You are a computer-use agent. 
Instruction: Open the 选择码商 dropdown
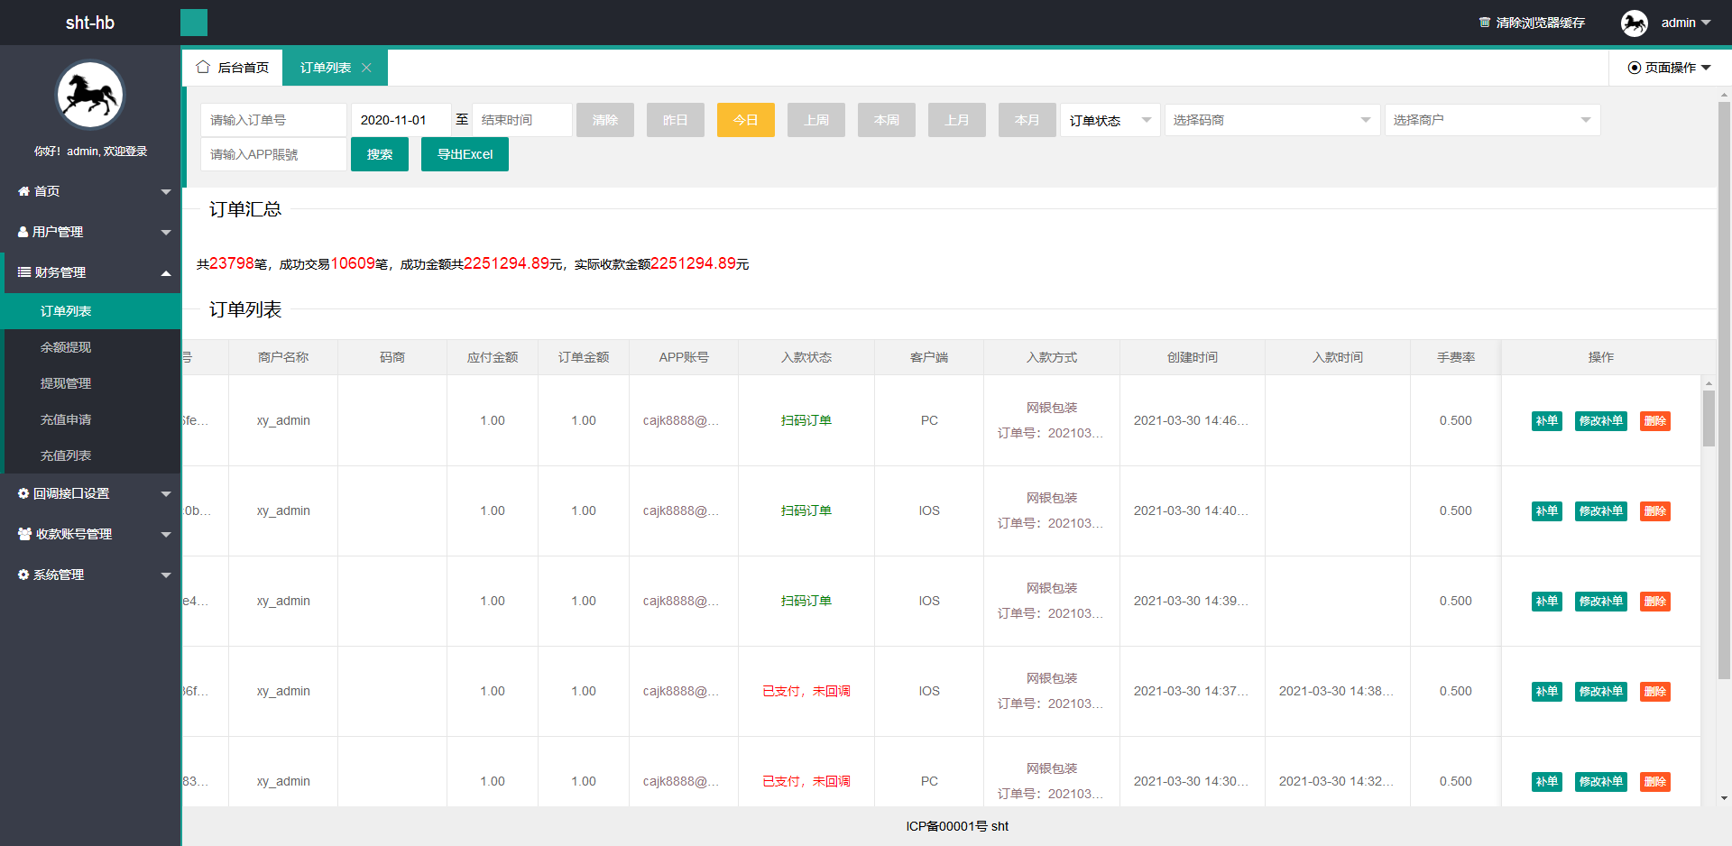[1272, 120]
